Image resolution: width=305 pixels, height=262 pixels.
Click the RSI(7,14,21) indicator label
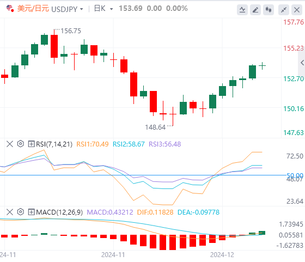pos(54,144)
